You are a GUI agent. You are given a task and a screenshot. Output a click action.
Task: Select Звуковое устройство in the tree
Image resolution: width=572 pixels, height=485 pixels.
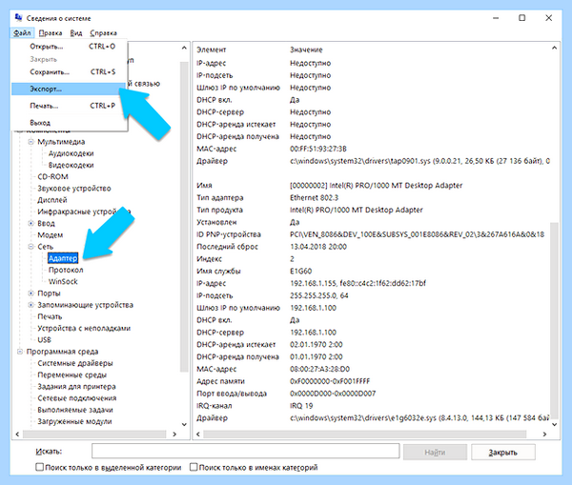coord(74,188)
